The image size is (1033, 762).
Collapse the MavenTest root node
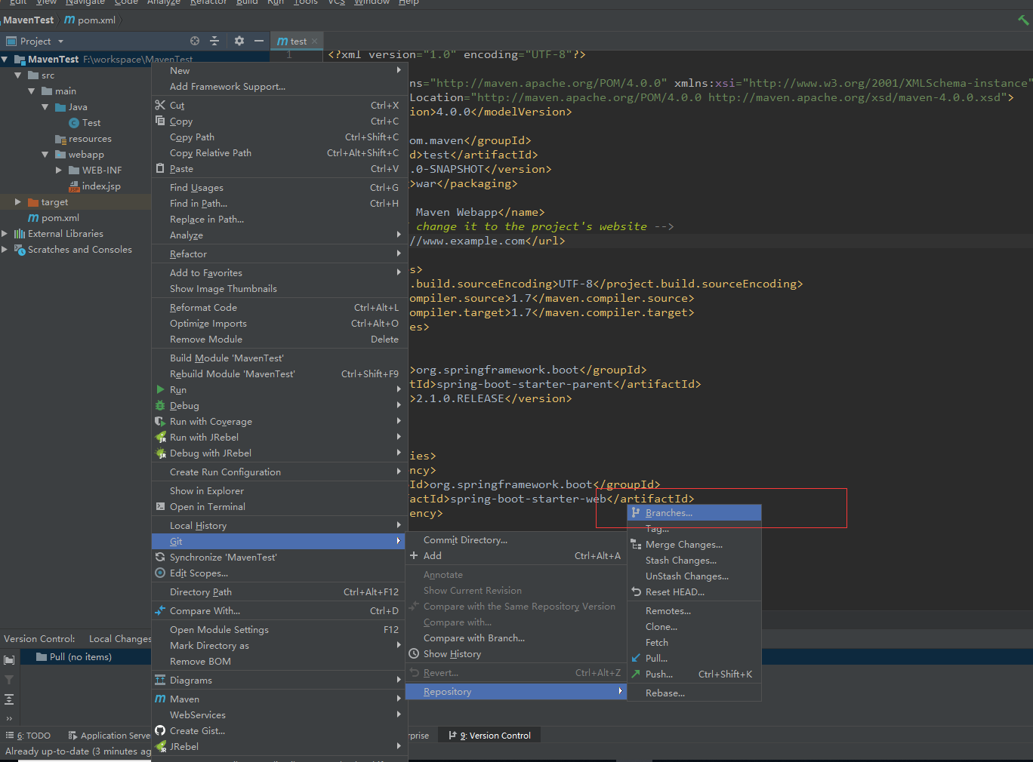[x=5, y=59]
